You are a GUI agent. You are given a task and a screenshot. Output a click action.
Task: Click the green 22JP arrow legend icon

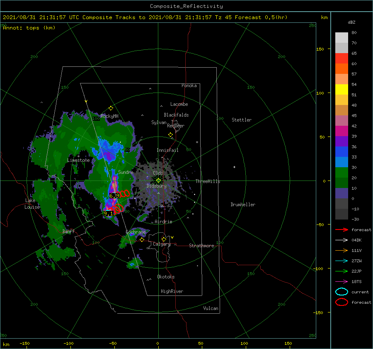click(342, 271)
